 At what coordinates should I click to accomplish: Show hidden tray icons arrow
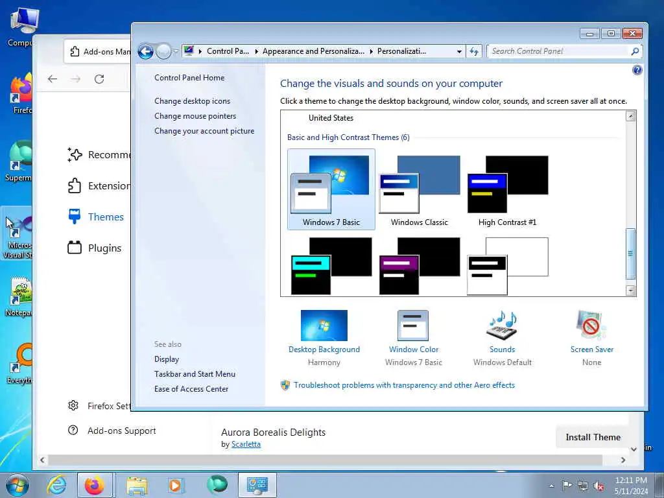point(551,486)
